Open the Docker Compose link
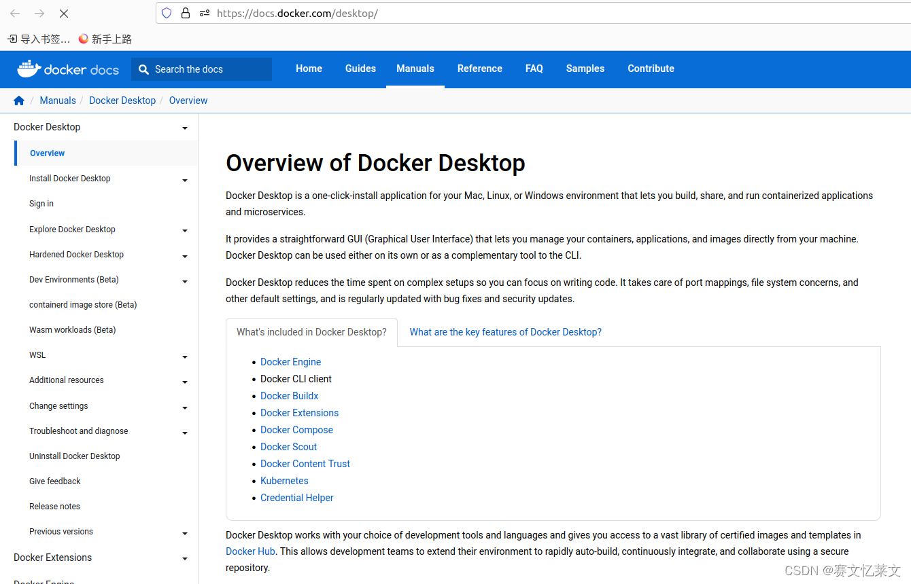This screenshot has height=584, width=911. pyautogui.click(x=296, y=430)
